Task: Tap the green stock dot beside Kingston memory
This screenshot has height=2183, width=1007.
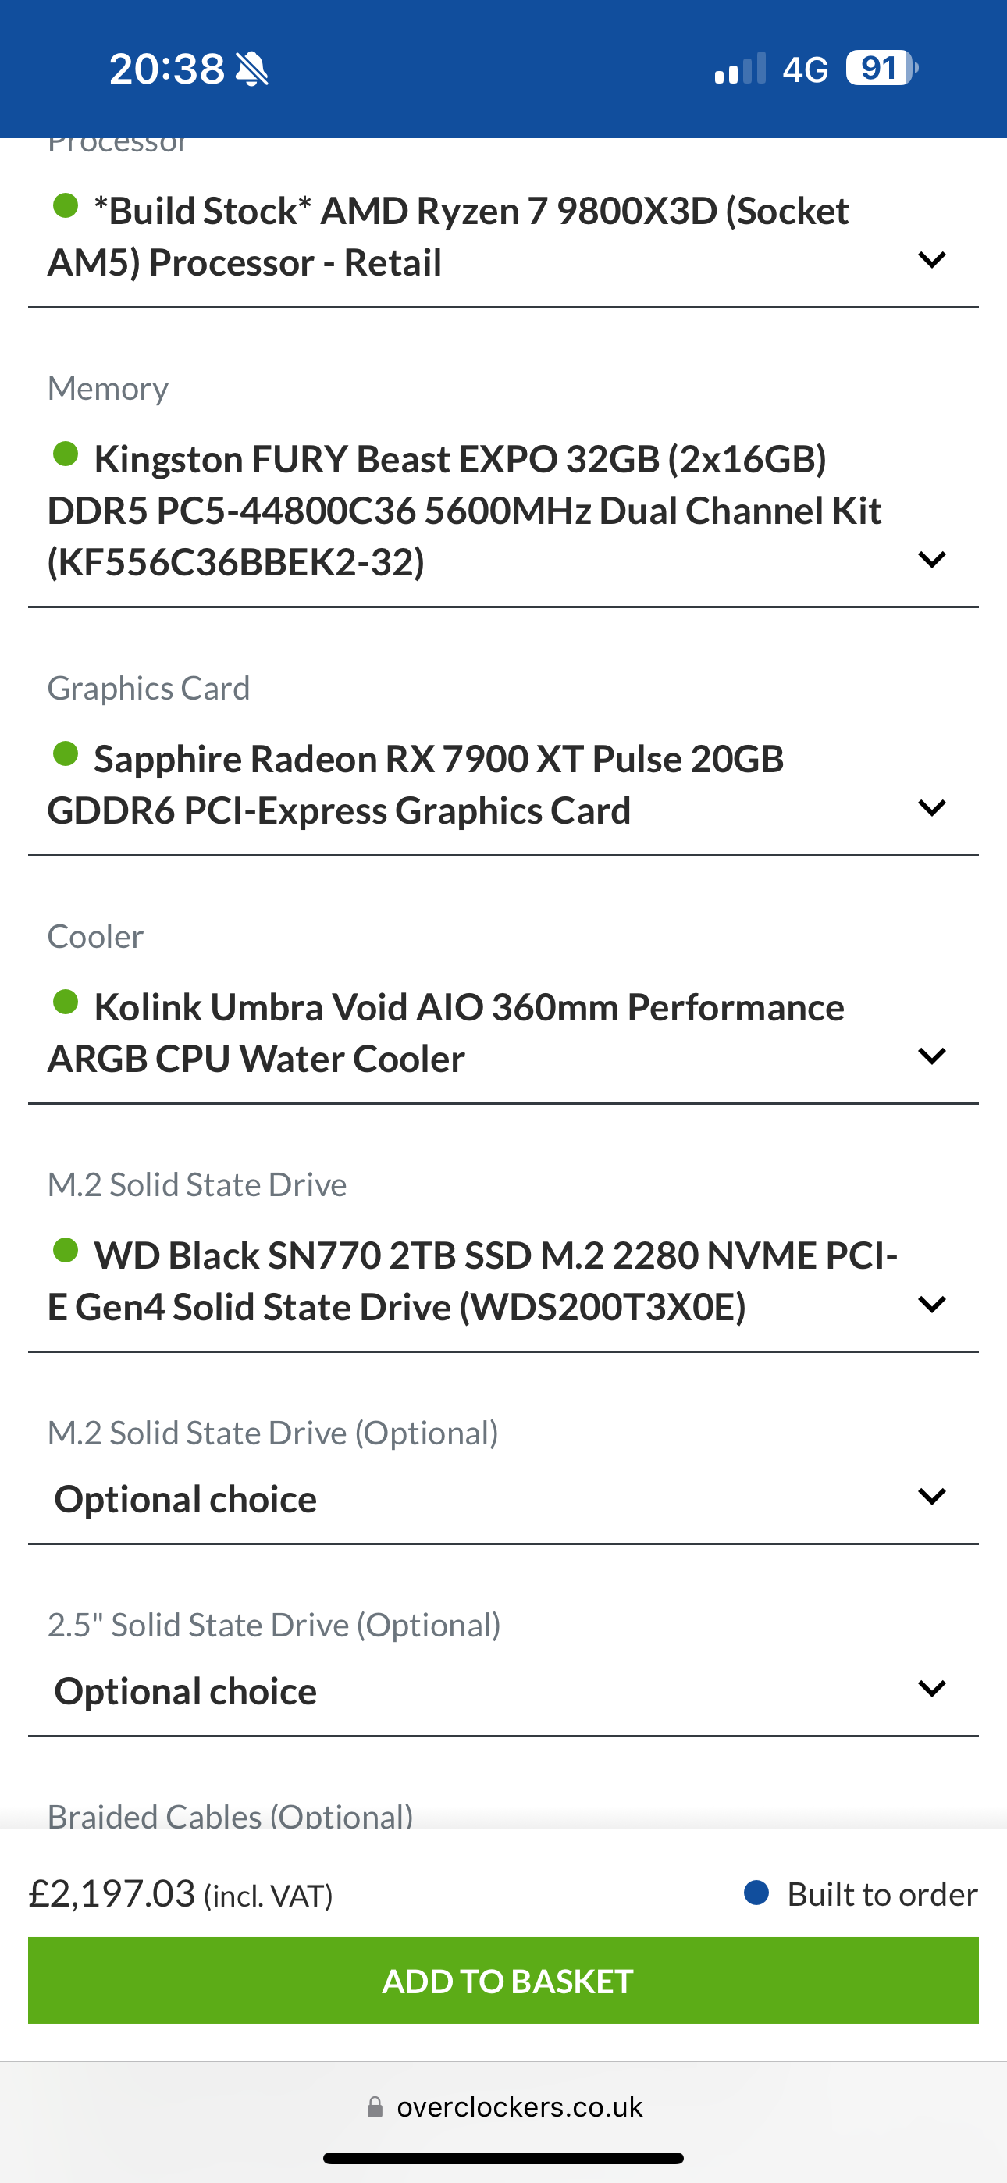Action: coord(66,454)
